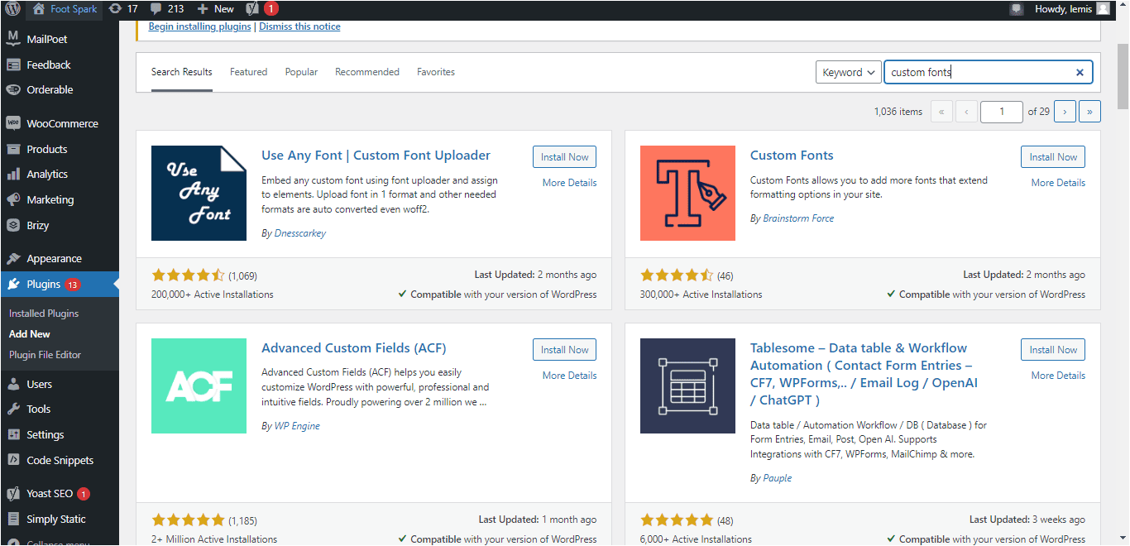Open the Advanced Custom Fields (ACF) title
1130x546 pixels.
354,348
